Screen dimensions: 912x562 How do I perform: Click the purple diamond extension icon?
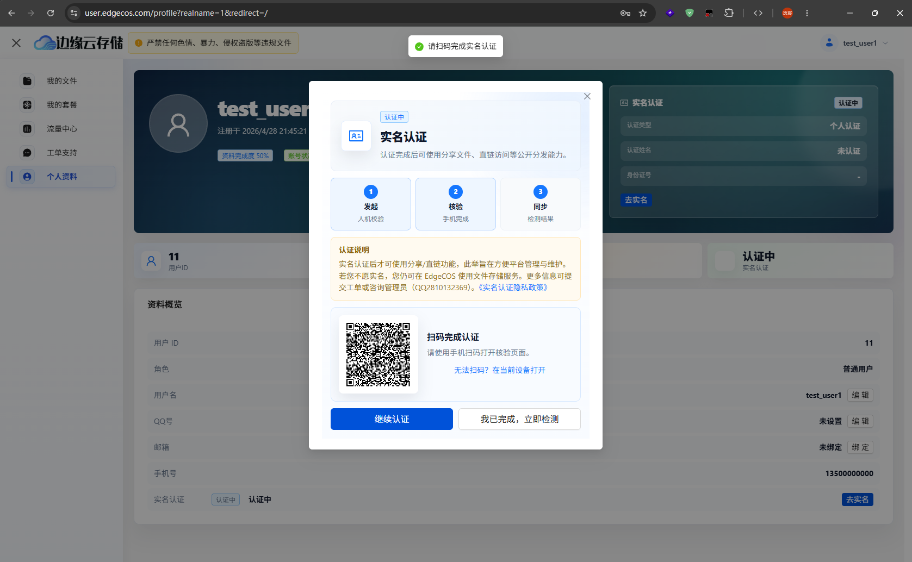[x=670, y=13]
